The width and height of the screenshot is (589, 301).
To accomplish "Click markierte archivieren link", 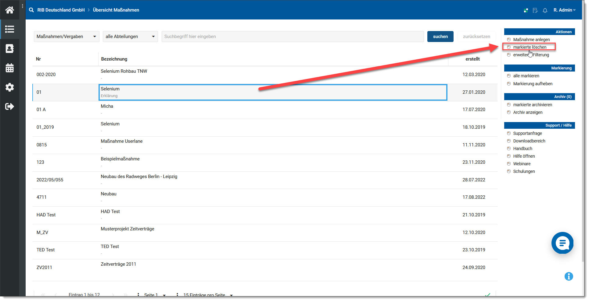I will click(x=532, y=105).
